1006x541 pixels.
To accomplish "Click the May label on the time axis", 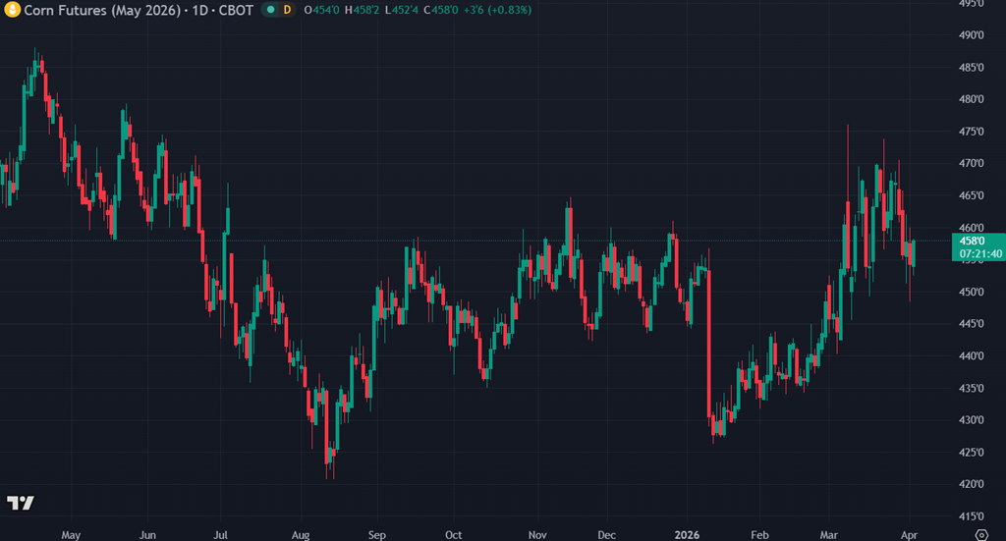I will 71,535.
